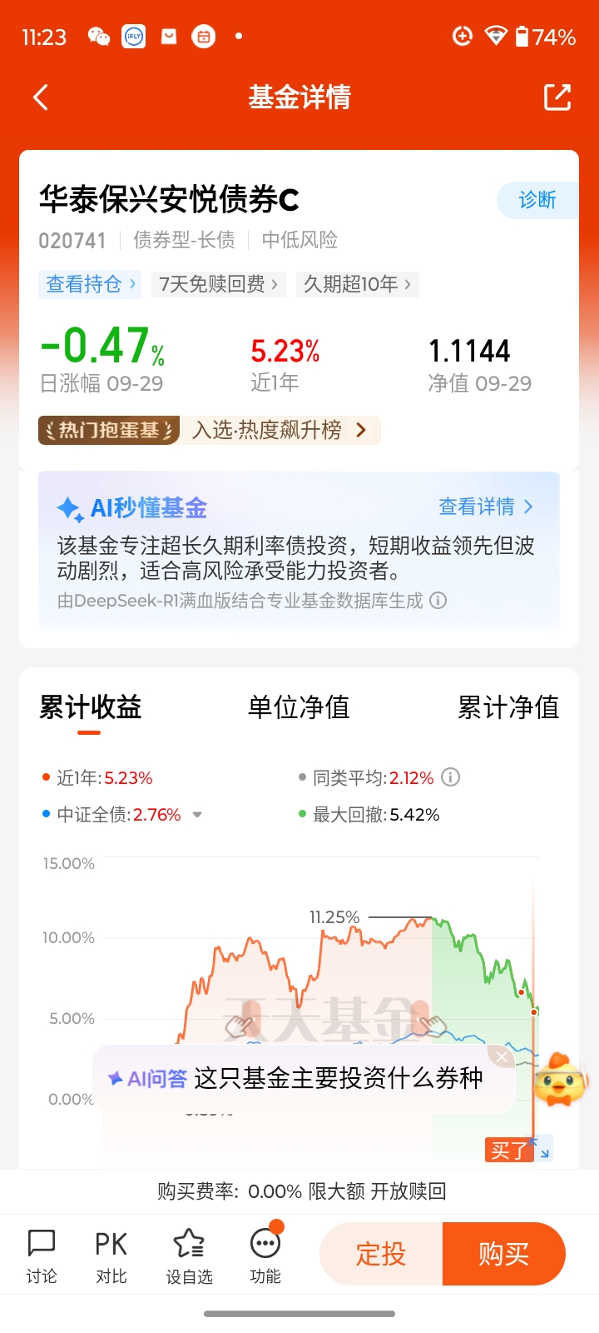The width and height of the screenshot is (599, 1333).
Task: Tap the 设自选 star icon
Action: coord(189,1256)
